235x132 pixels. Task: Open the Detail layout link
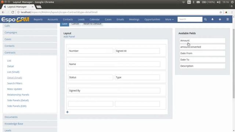(x=10, y=66)
